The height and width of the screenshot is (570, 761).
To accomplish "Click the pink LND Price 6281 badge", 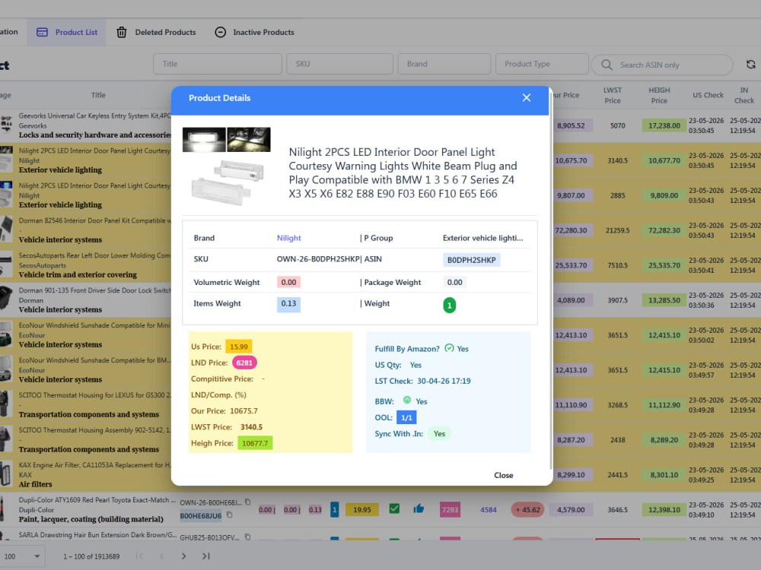I will (244, 363).
